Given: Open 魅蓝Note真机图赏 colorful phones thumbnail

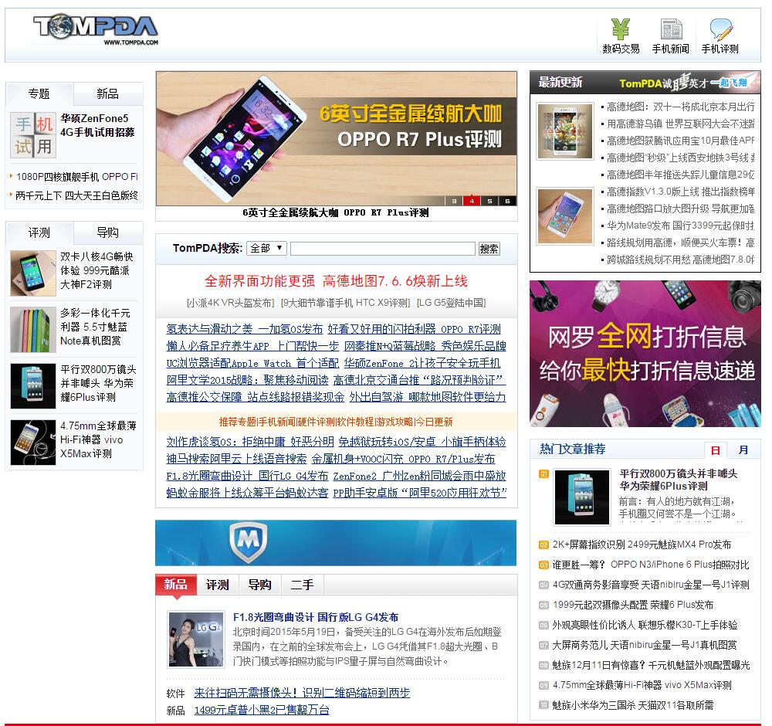Looking at the screenshot, I should 33,330.
